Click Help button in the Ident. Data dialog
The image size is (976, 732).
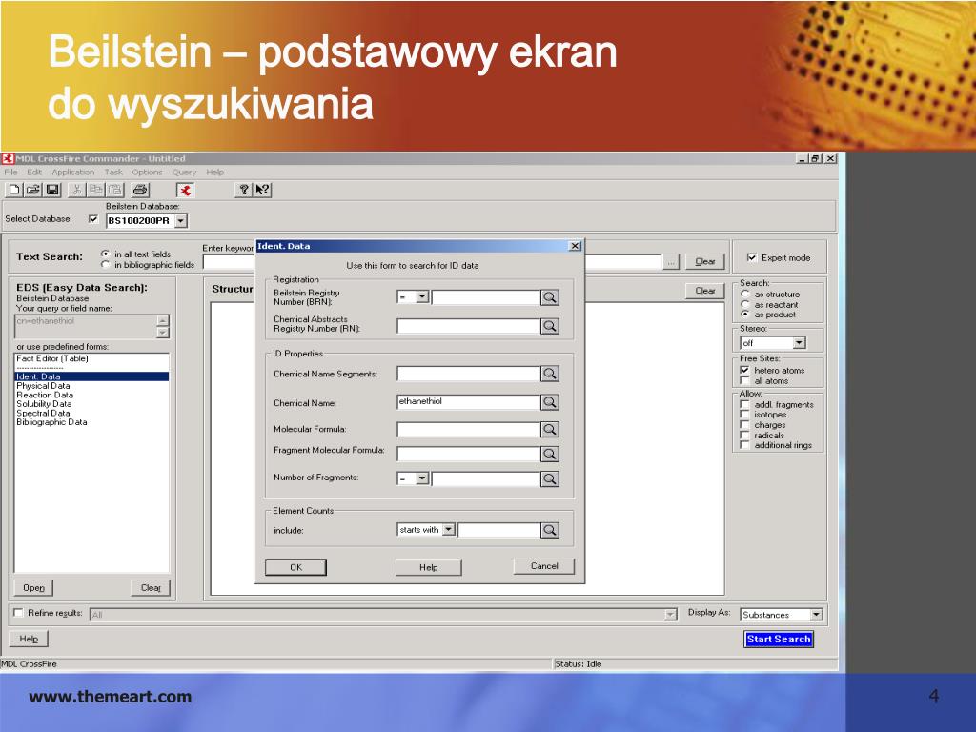coord(428,567)
